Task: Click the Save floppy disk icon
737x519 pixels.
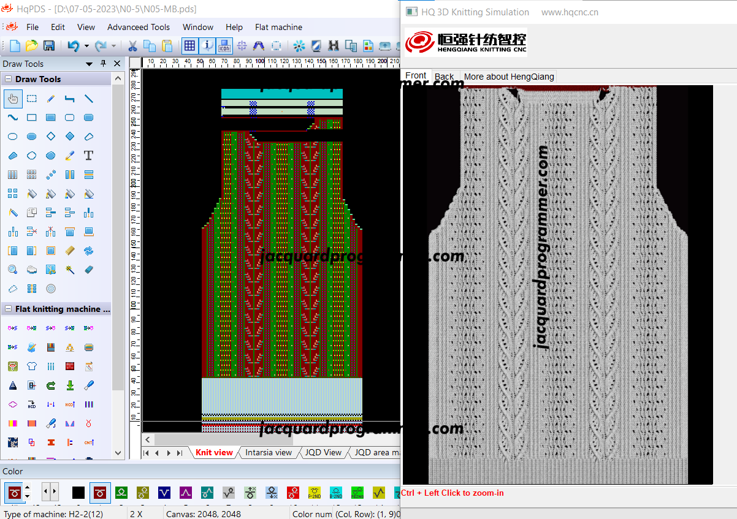Action: click(x=48, y=45)
